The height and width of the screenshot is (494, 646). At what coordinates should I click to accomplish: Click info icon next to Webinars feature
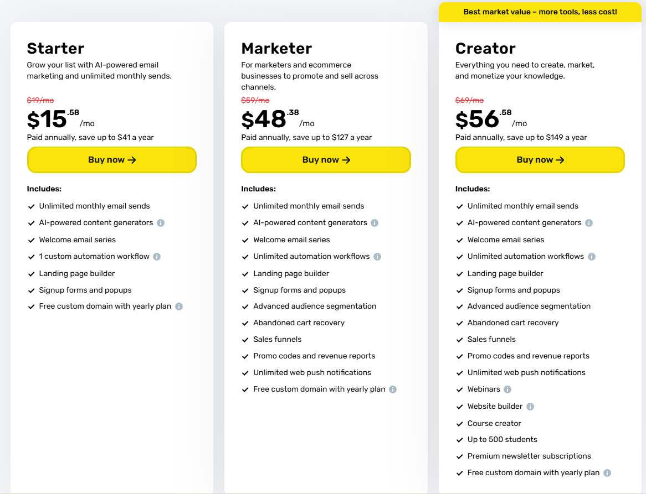pos(507,389)
